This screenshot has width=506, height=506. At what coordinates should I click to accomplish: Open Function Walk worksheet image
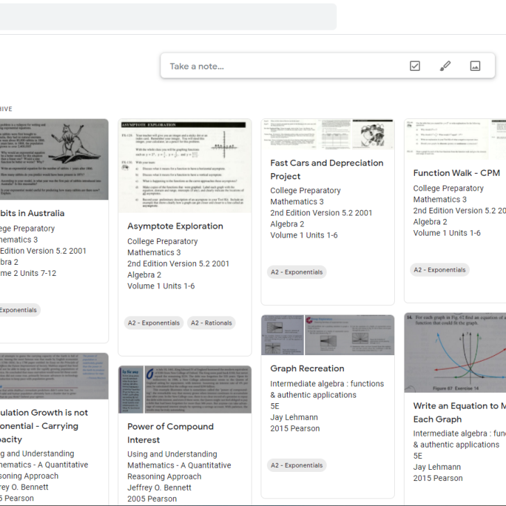click(447, 139)
